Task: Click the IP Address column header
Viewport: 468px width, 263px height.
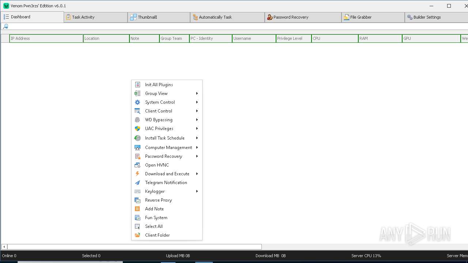Action: click(46, 38)
